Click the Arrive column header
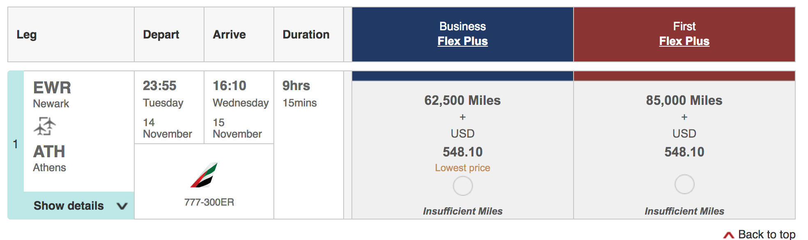Screen dimensions: 808x240 pos(229,34)
